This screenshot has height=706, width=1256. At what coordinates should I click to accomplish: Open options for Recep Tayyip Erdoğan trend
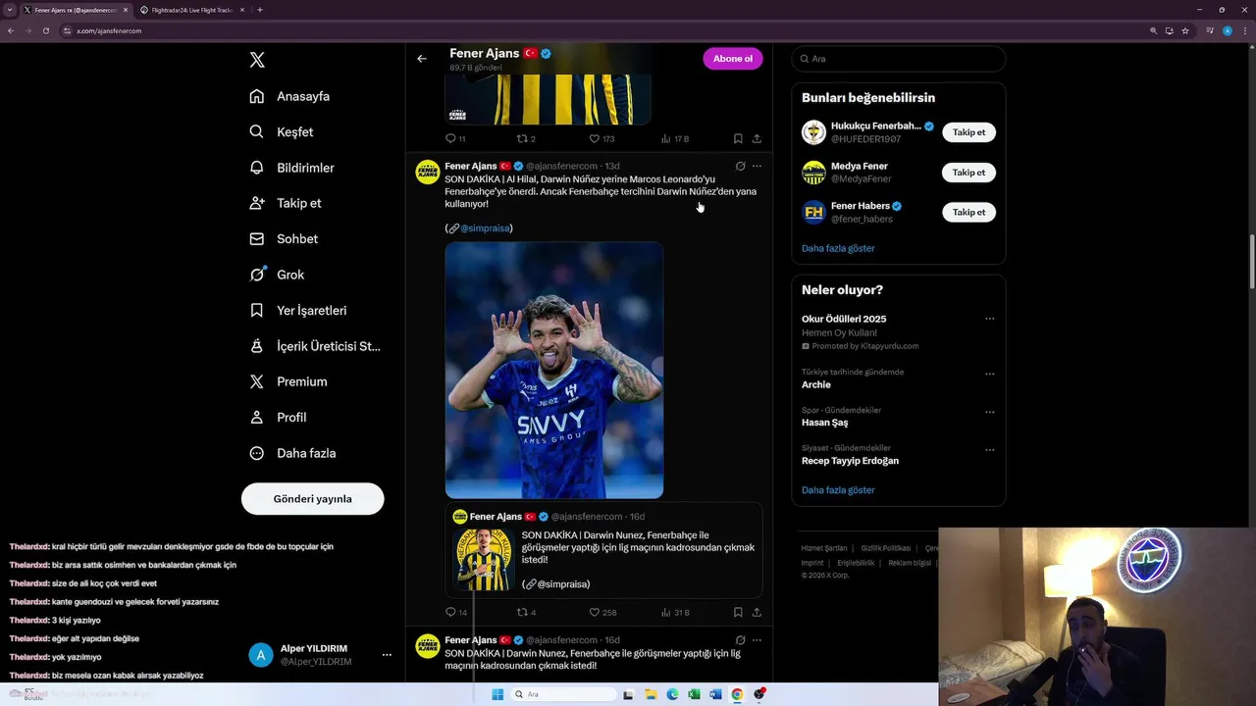pyautogui.click(x=989, y=450)
